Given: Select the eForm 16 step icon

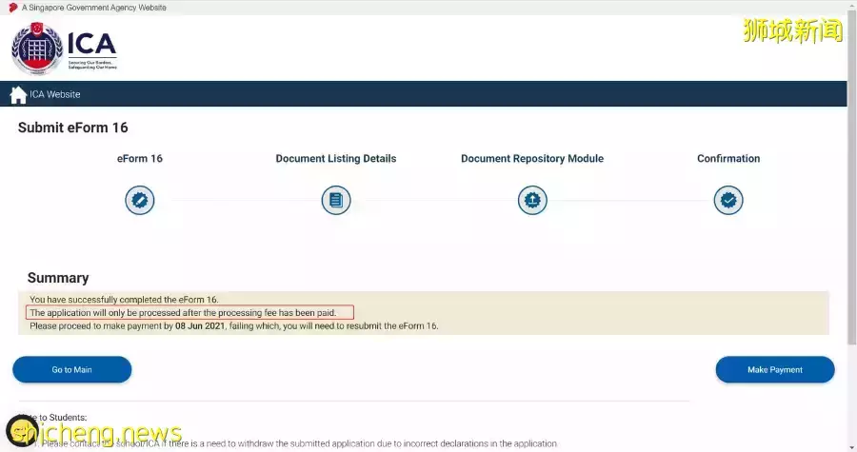Looking at the screenshot, I should coord(139,201).
